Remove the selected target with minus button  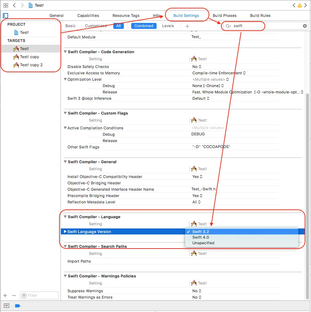(14, 295)
